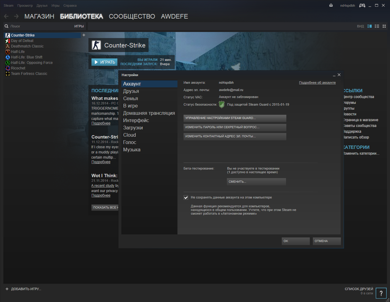Go to the СООБЩЕСТВО tab

pyautogui.click(x=132, y=16)
